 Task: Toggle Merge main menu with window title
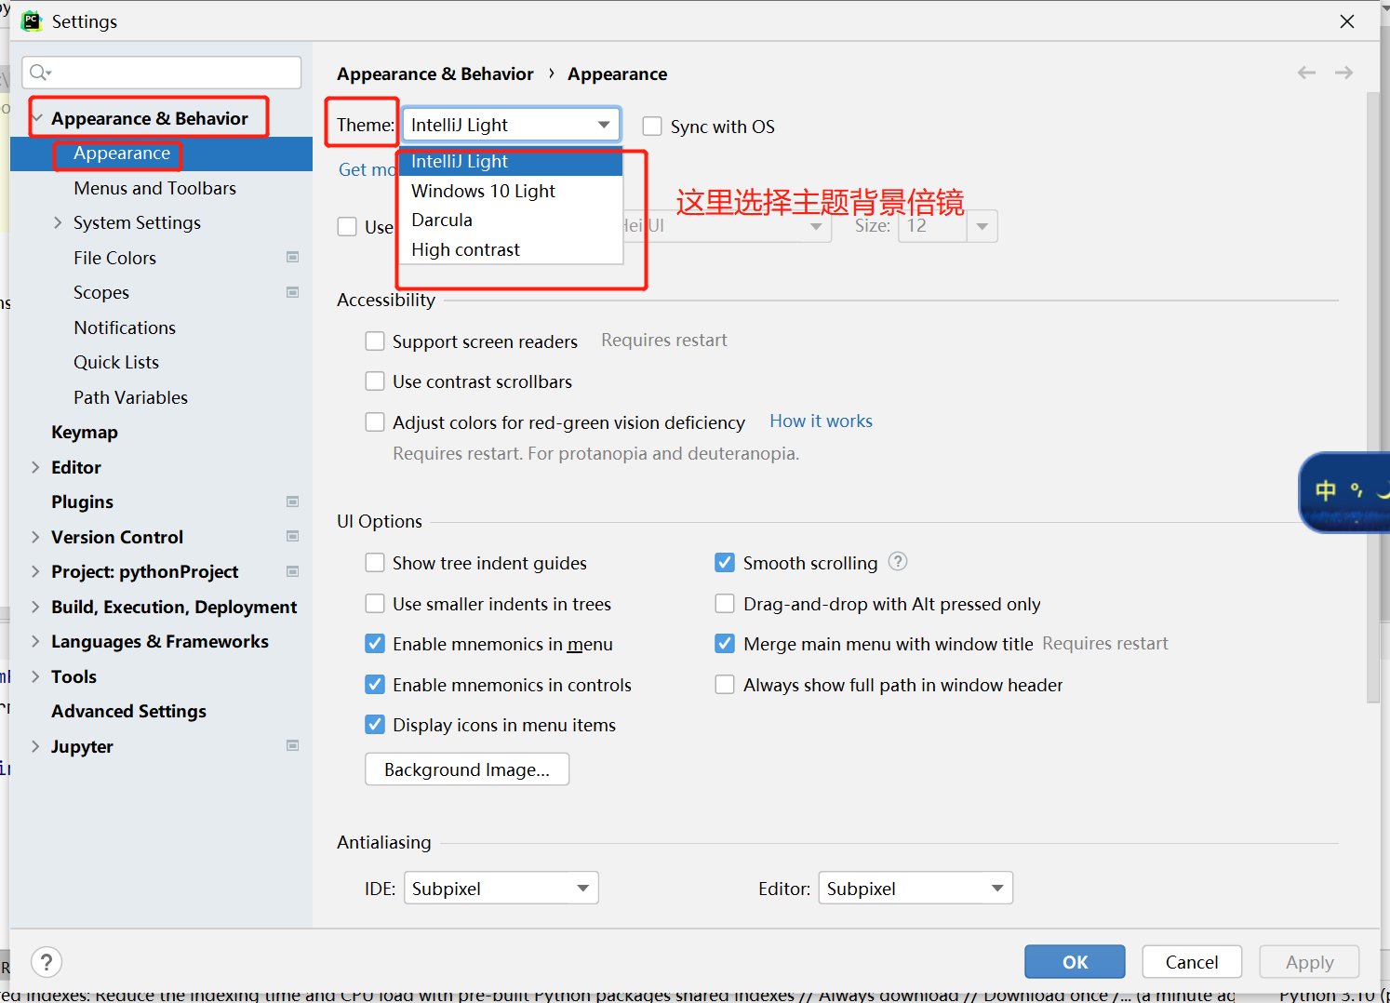point(725,644)
